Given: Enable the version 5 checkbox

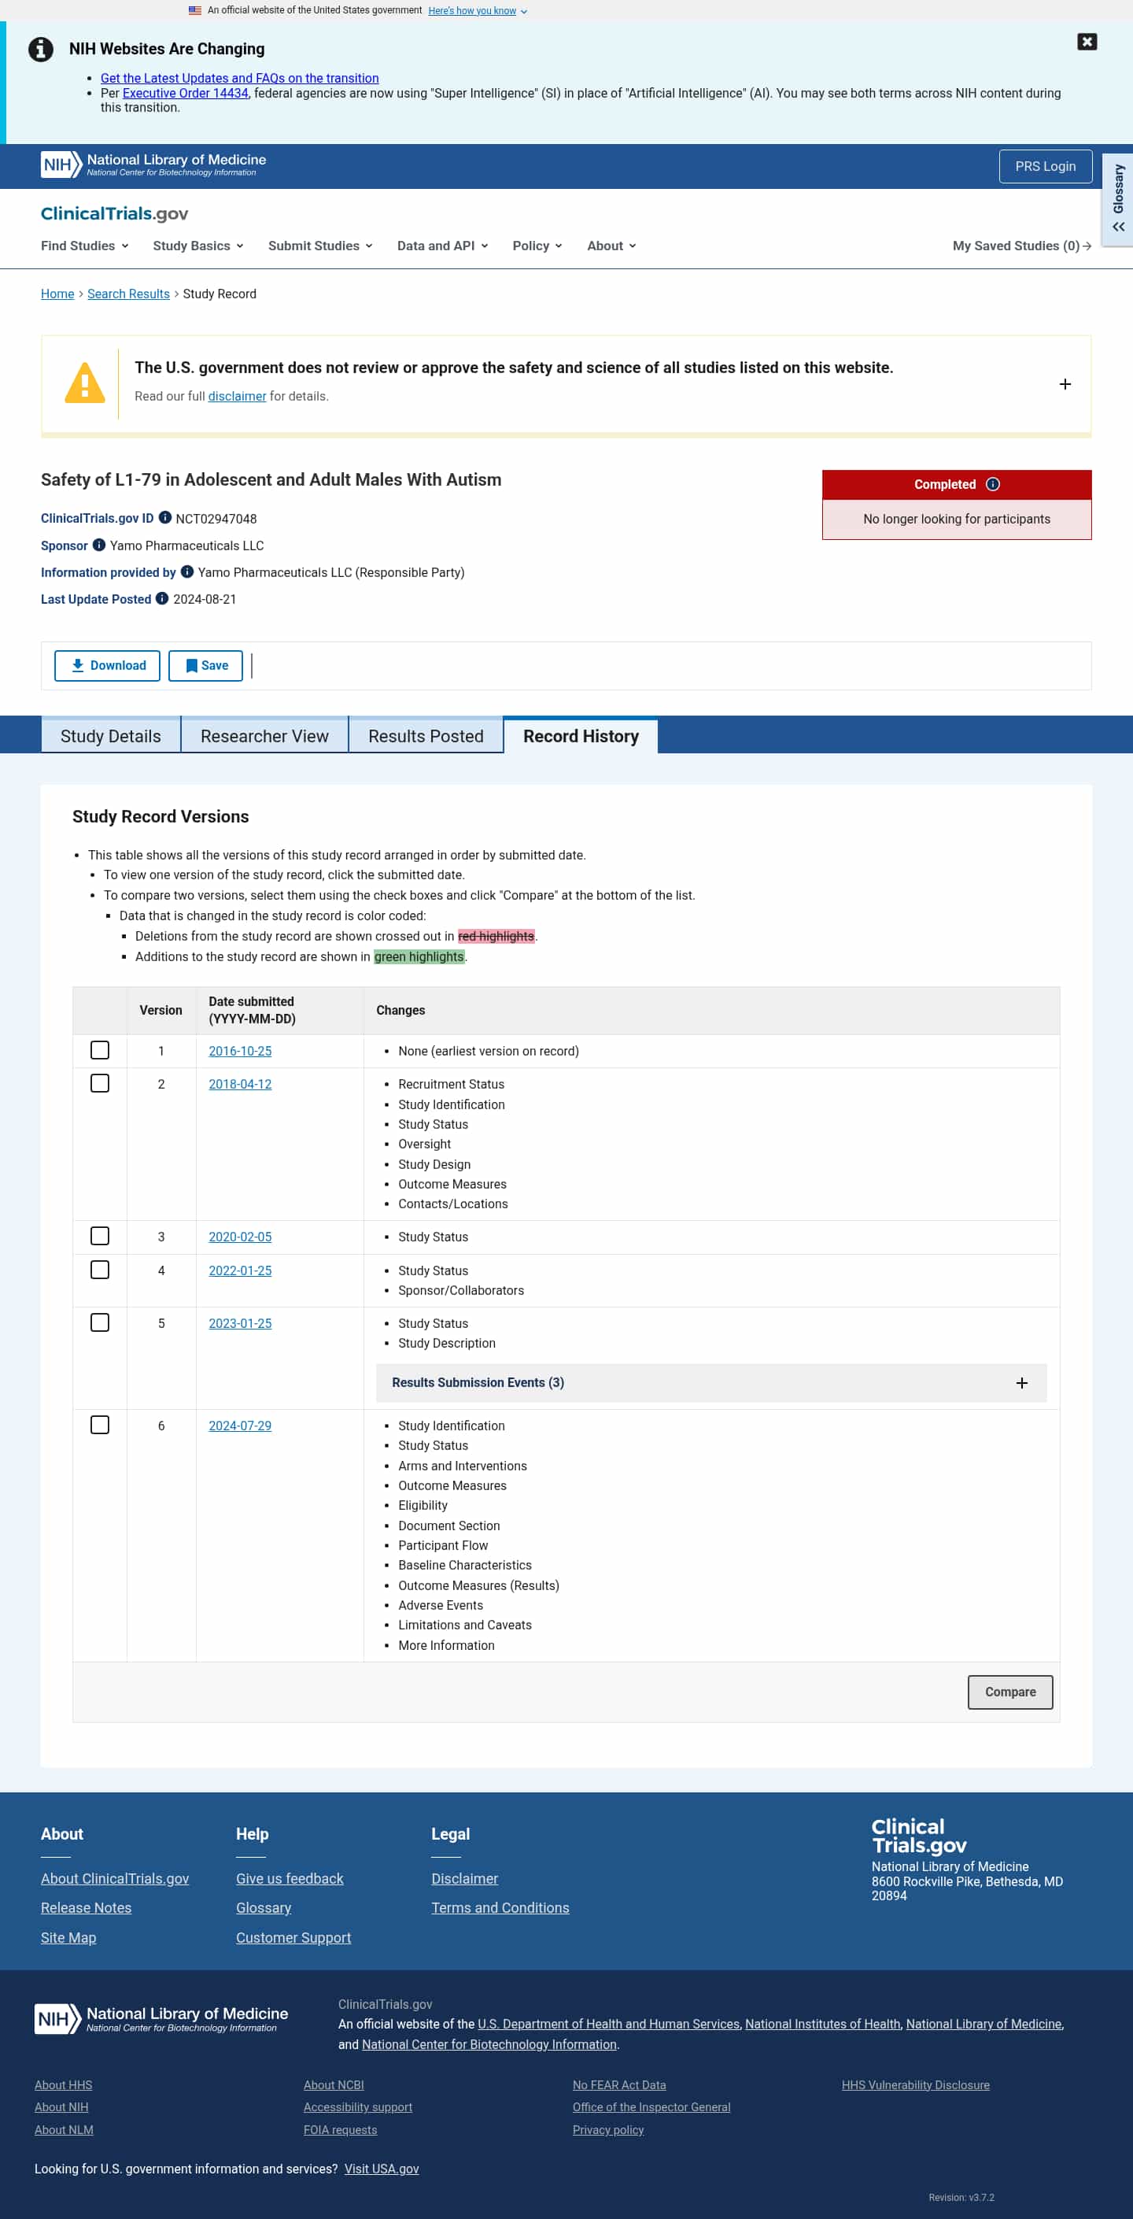Looking at the screenshot, I should click(100, 1322).
